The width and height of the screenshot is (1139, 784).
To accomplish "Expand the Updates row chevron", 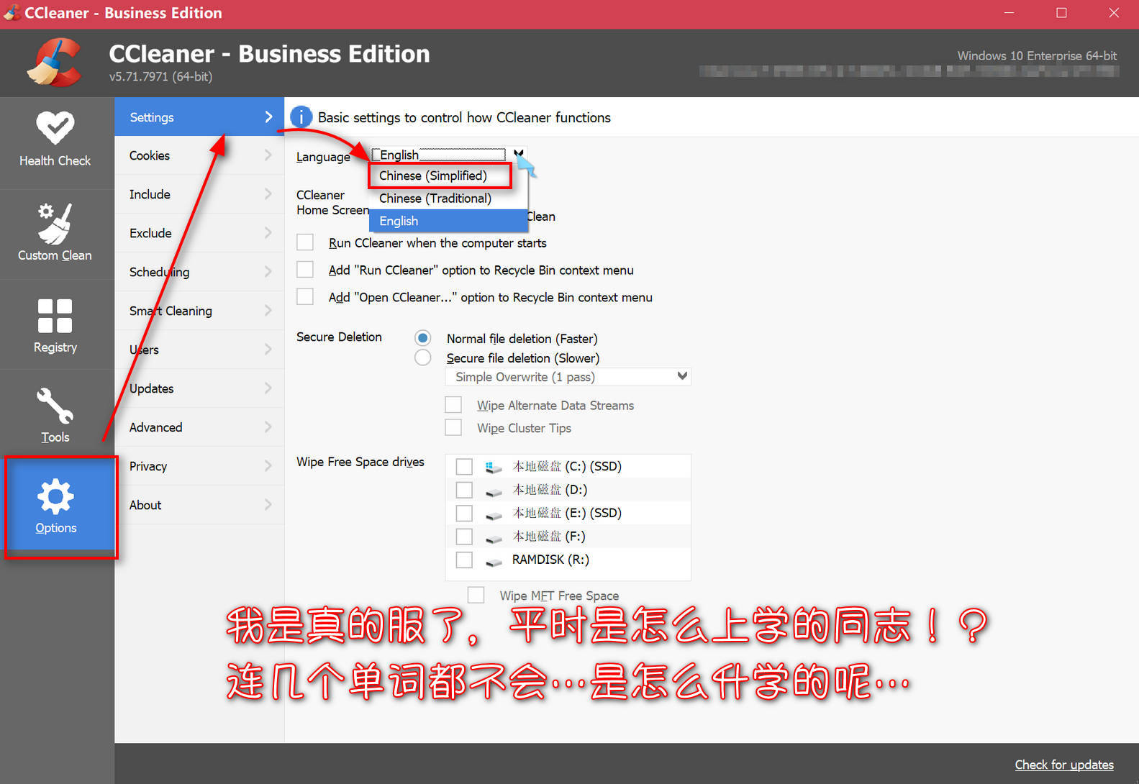I will [268, 388].
